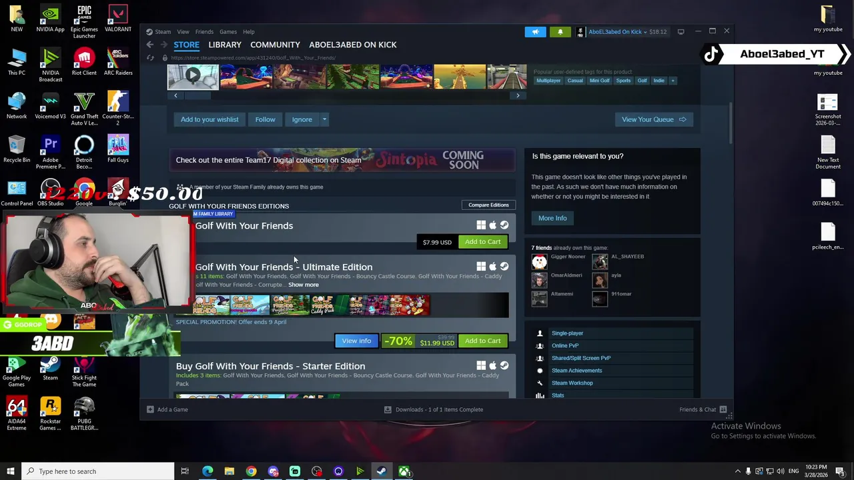The height and width of the screenshot is (480, 854).
Task: Select the Rockstar Games desktop icon
Action: [50, 413]
